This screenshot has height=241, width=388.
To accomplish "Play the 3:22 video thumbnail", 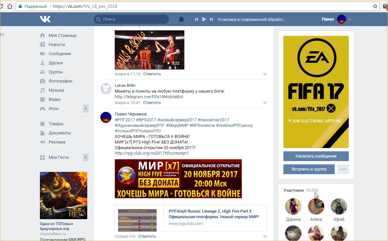I will pyautogui.click(x=149, y=50).
